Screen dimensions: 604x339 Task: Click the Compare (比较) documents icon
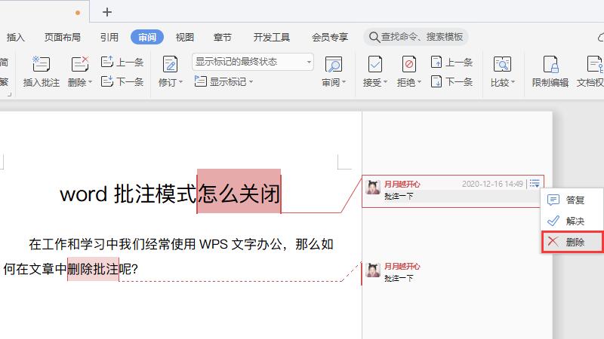502,65
